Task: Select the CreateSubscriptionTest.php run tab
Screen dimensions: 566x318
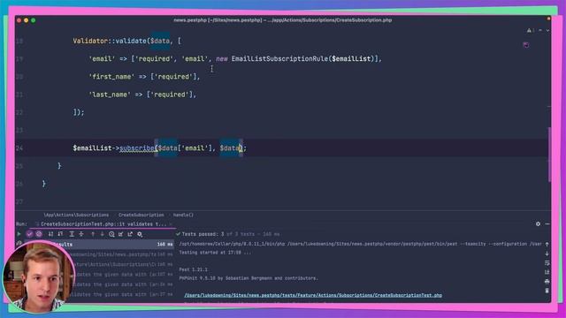Action: 103,223
